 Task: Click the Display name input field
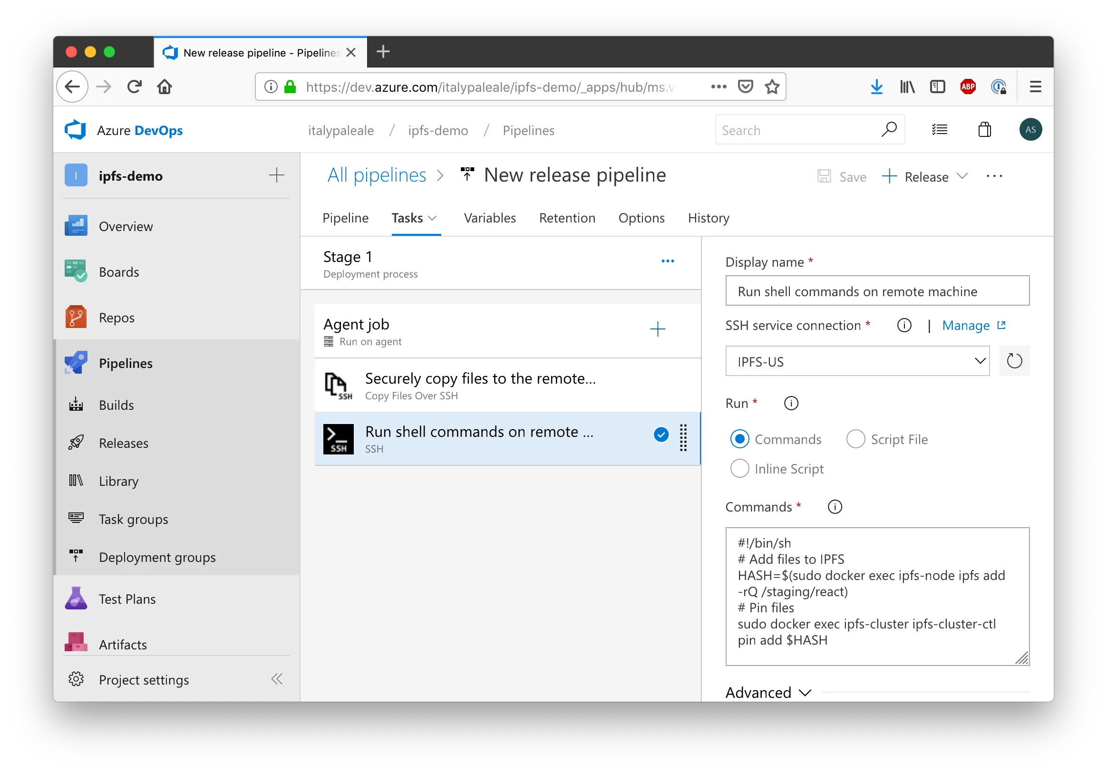click(x=877, y=291)
